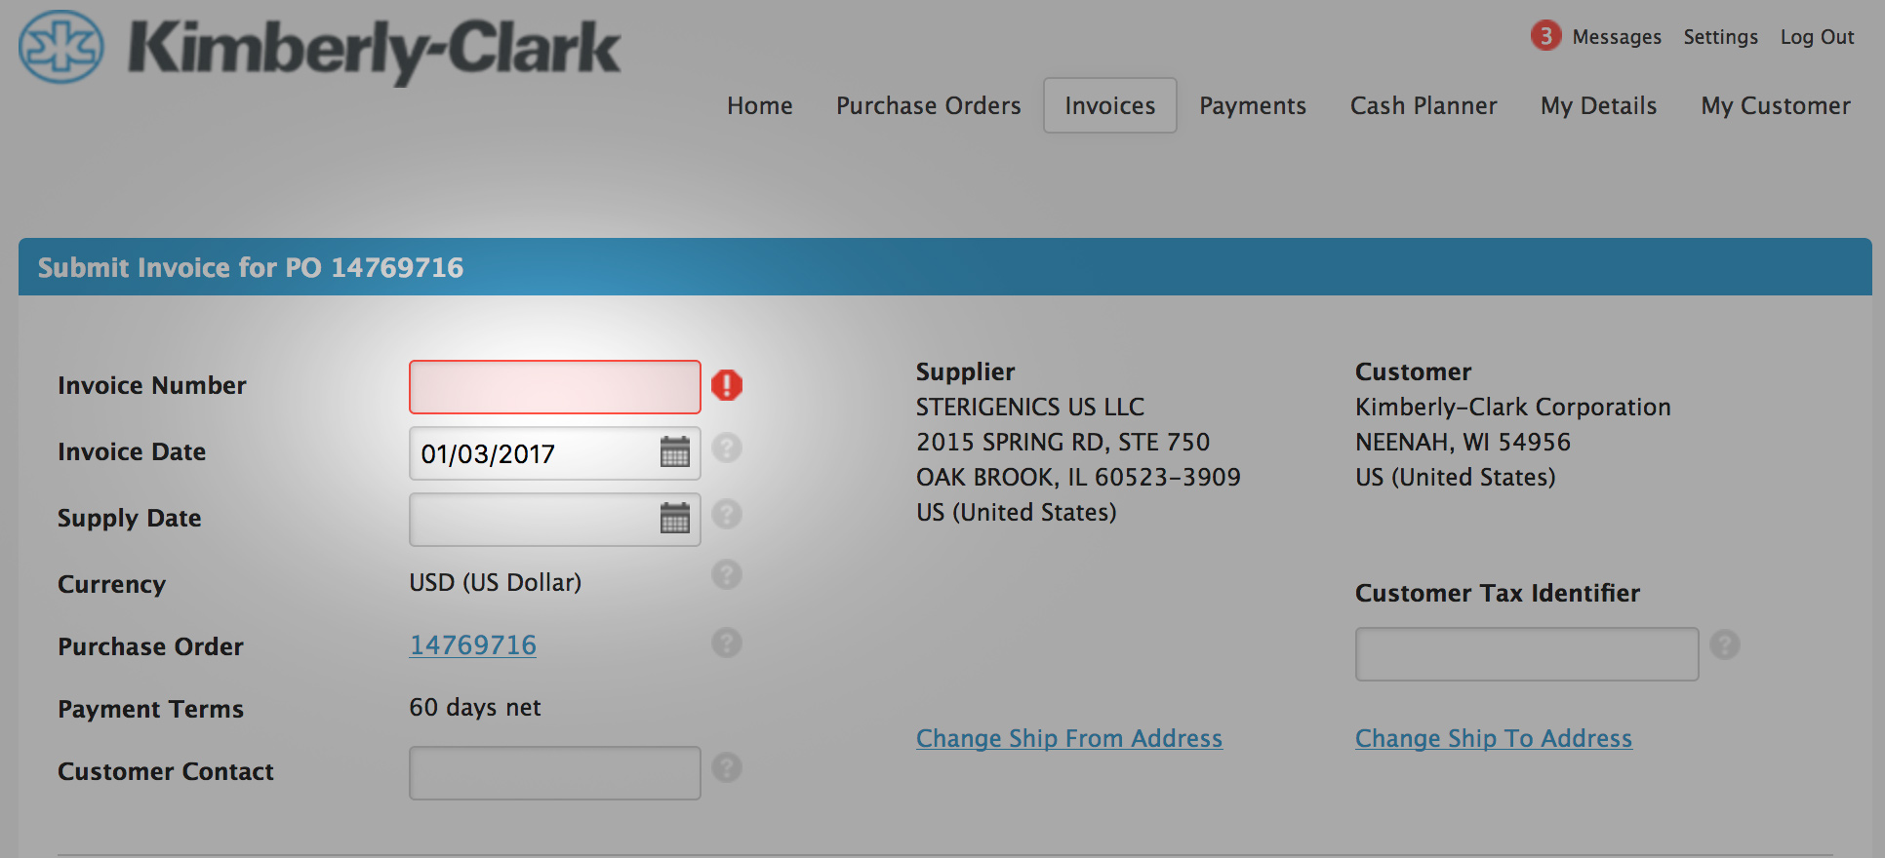The height and width of the screenshot is (858, 1885).
Task: Click the '60 days net' payment terms text
Action: click(475, 707)
